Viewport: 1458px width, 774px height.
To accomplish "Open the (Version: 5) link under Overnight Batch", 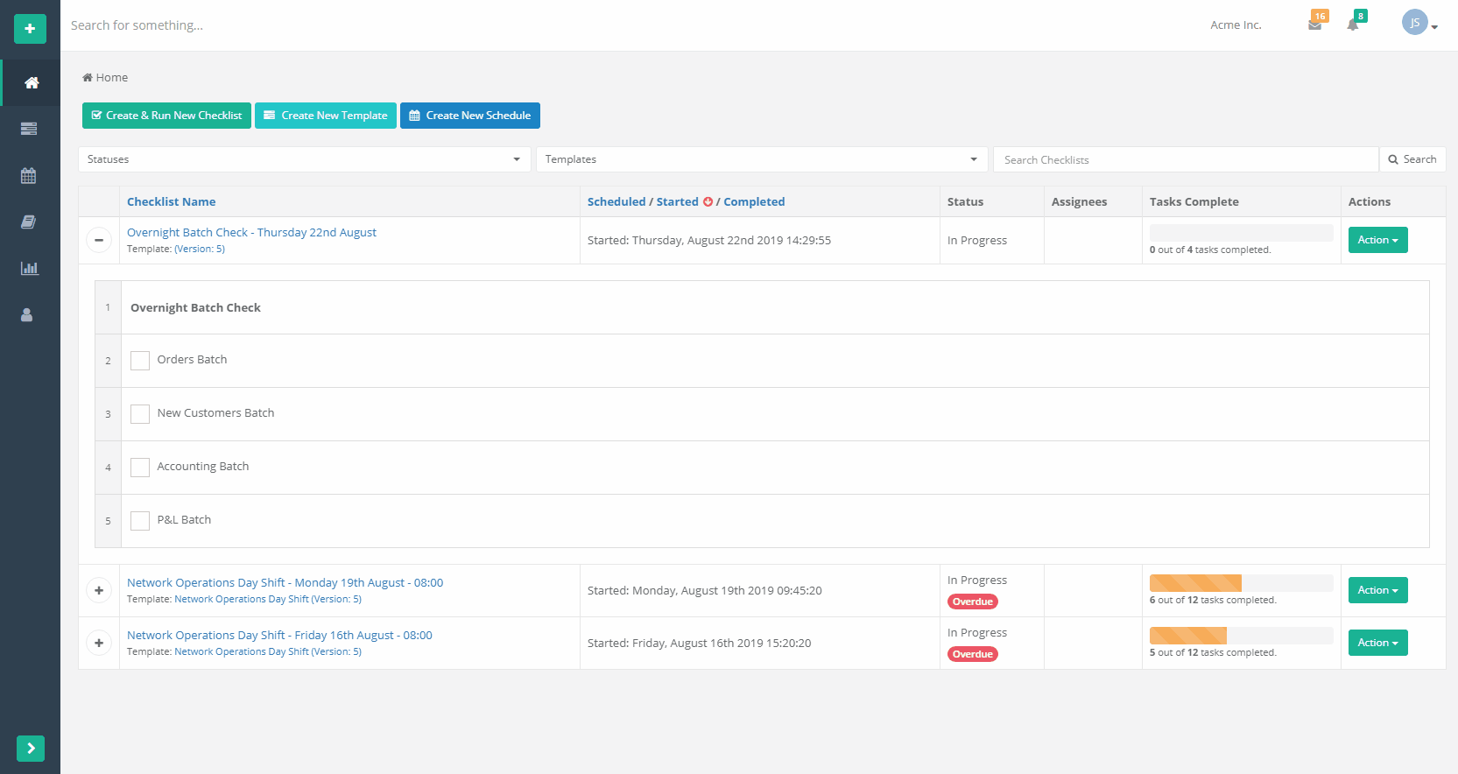I will tap(200, 250).
